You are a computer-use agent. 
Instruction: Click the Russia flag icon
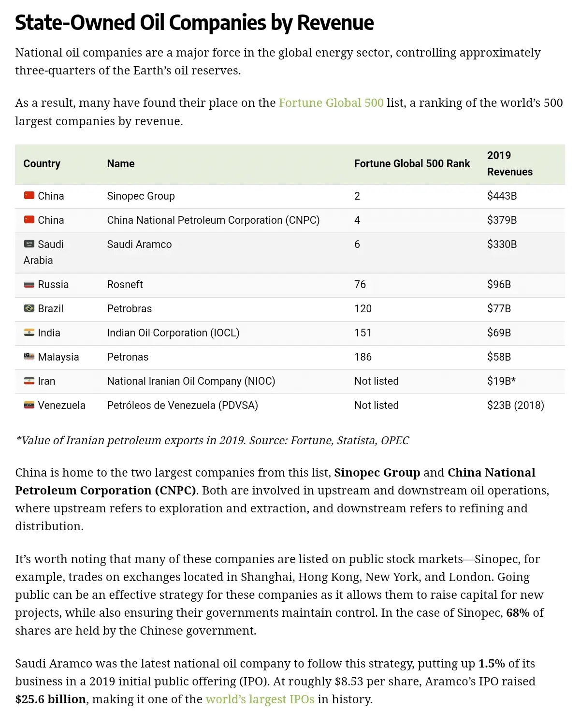point(29,285)
